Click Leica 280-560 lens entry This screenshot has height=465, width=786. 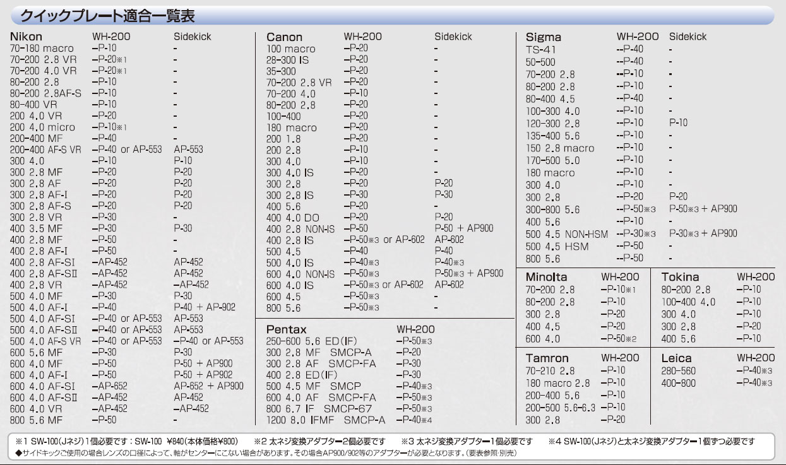[679, 371]
